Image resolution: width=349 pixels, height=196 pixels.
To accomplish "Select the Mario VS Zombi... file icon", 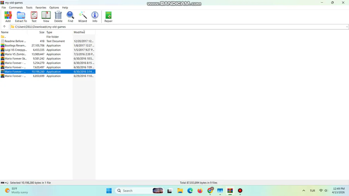I will (x=2, y=54).
